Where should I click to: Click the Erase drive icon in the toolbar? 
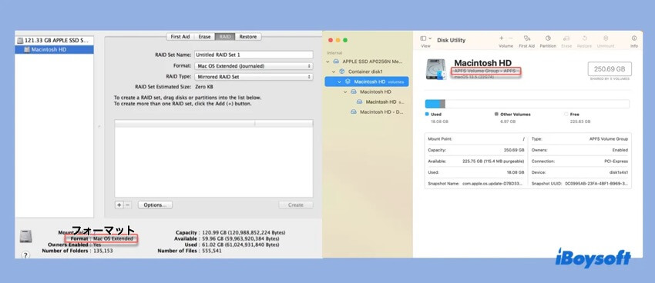566,38
